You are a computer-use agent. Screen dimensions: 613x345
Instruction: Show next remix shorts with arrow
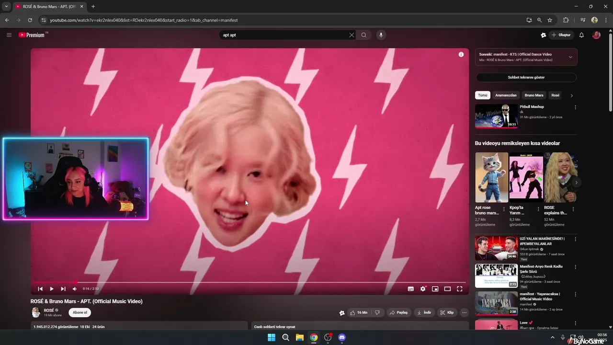tap(577, 183)
